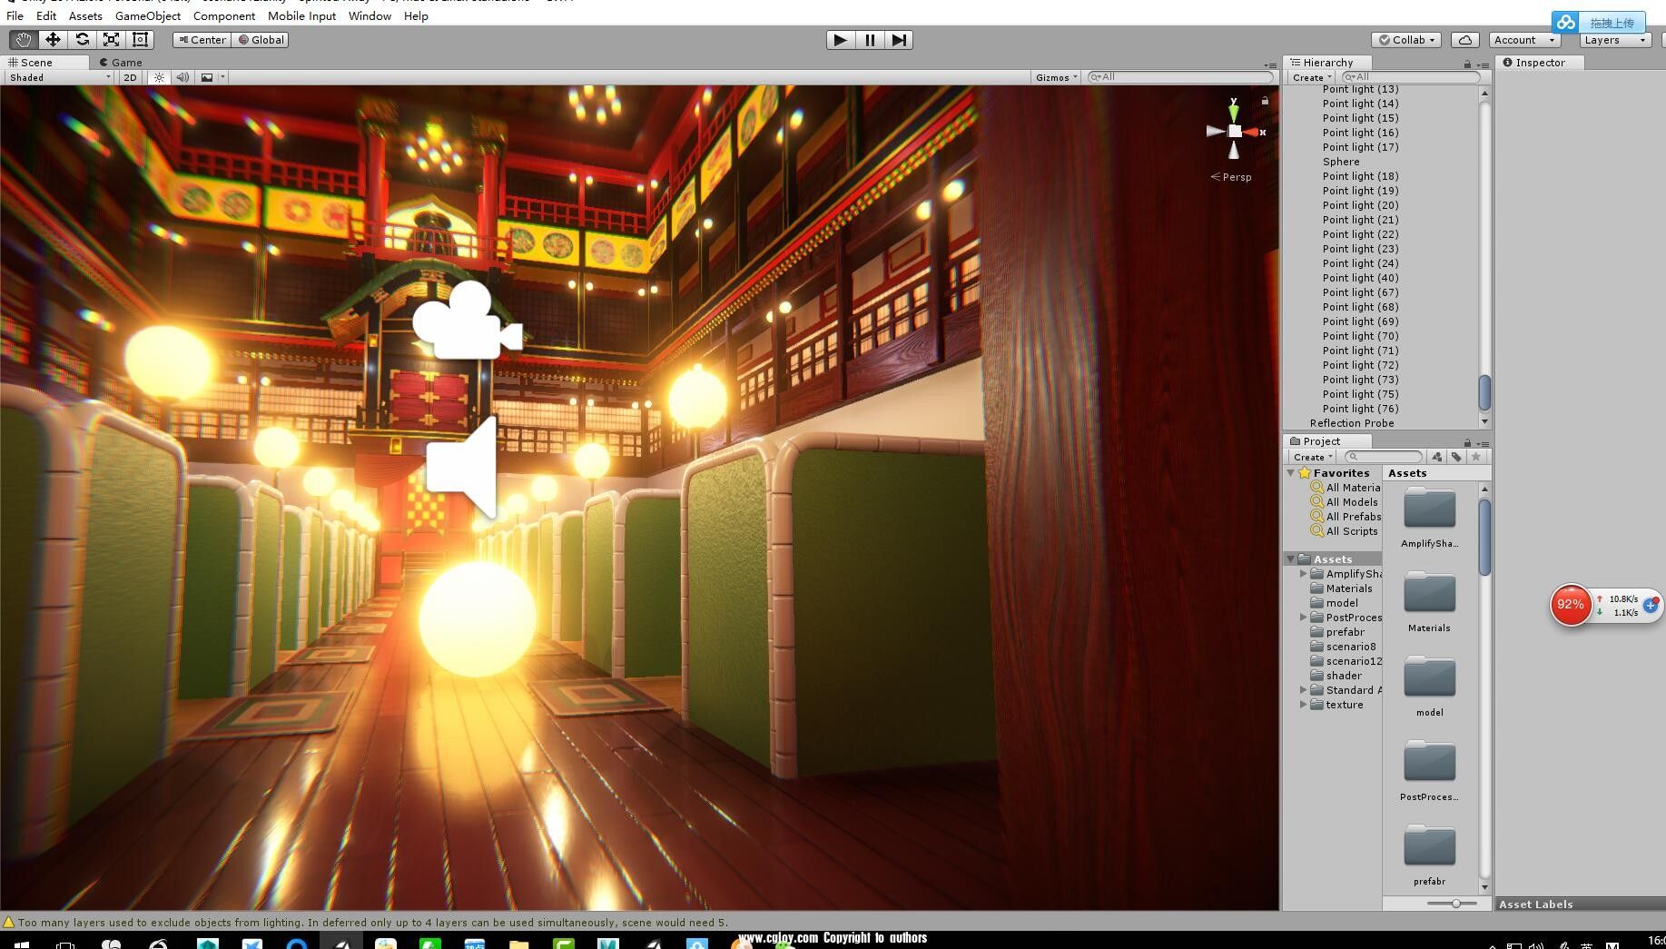
Task: Switch pivot orientation to Global
Action: tap(261, 39)
